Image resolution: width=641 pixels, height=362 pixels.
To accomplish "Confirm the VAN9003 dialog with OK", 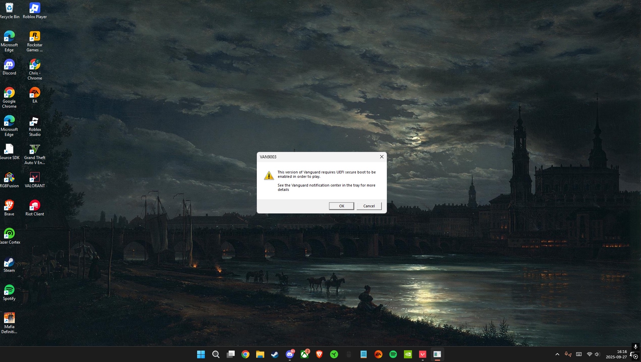I will click(341, 206).
